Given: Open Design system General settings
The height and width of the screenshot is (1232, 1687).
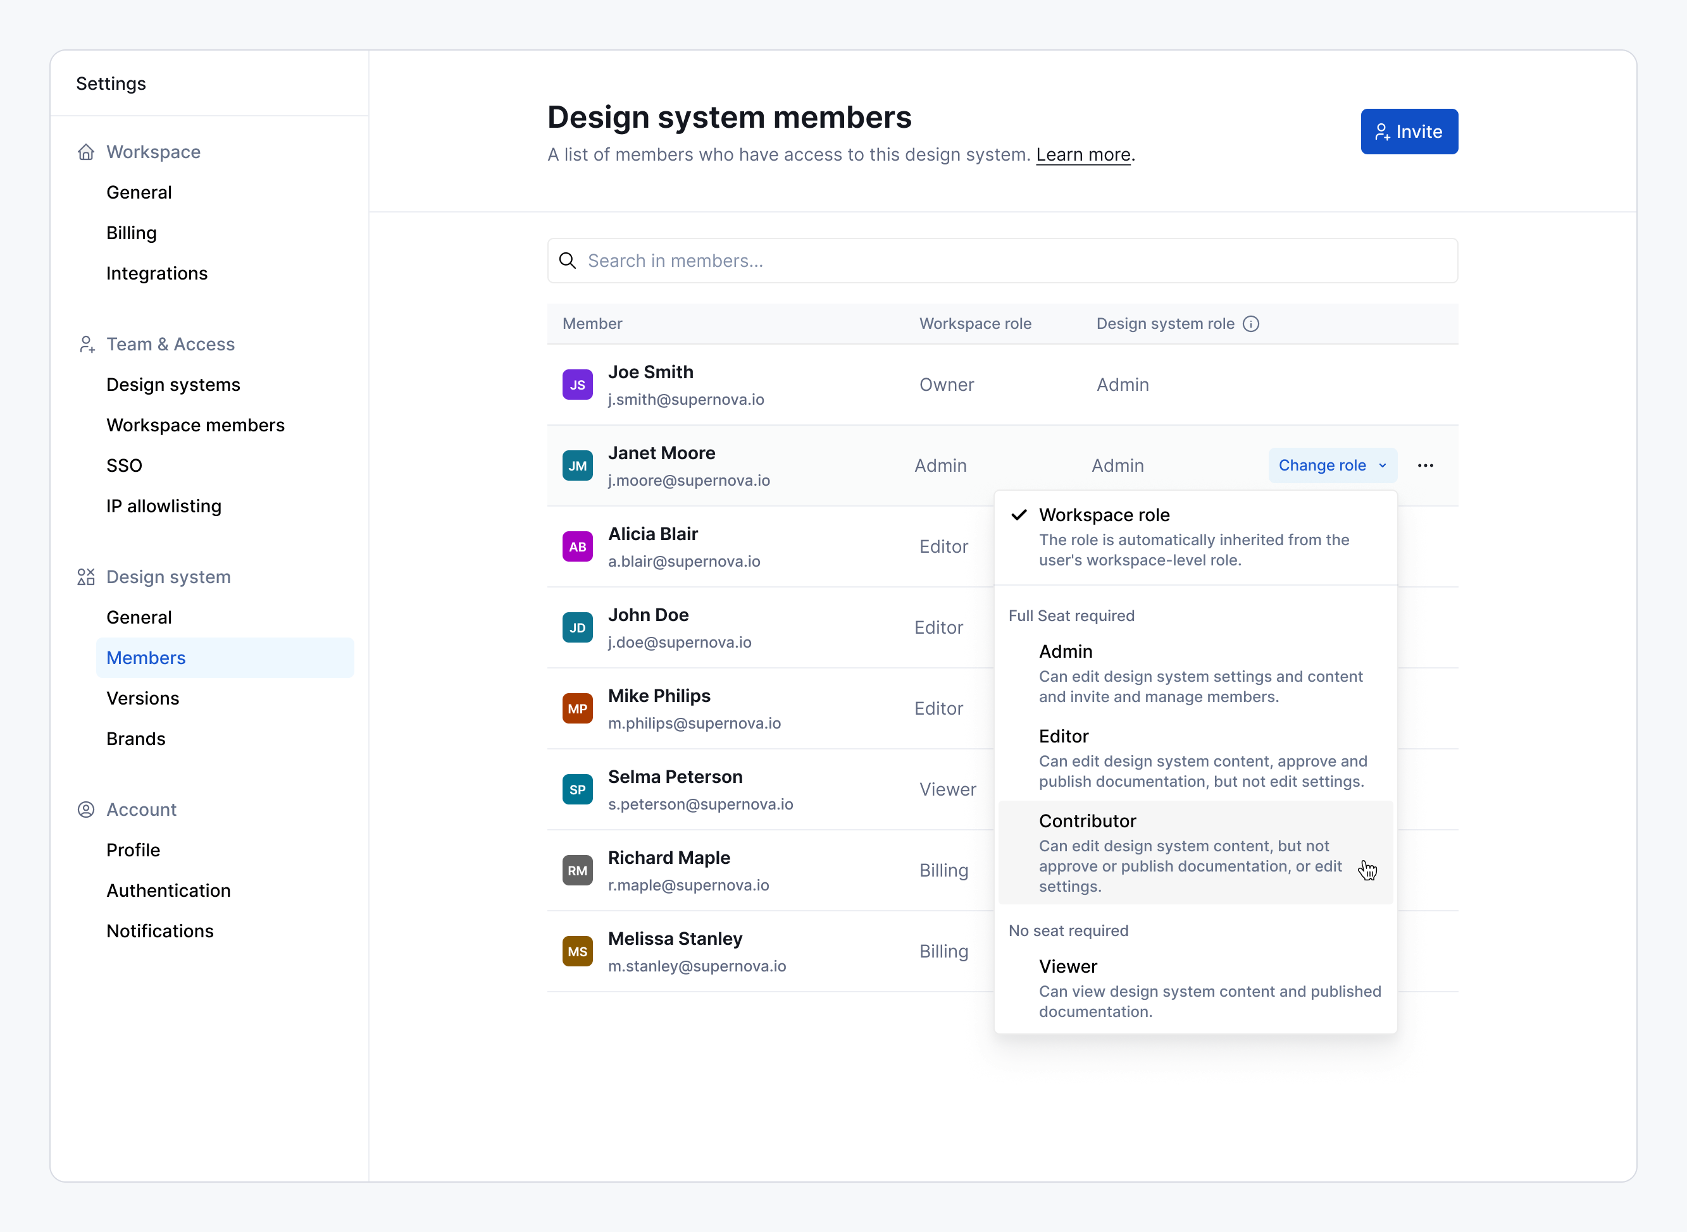Looking at the screenshot, I should 139,617.
